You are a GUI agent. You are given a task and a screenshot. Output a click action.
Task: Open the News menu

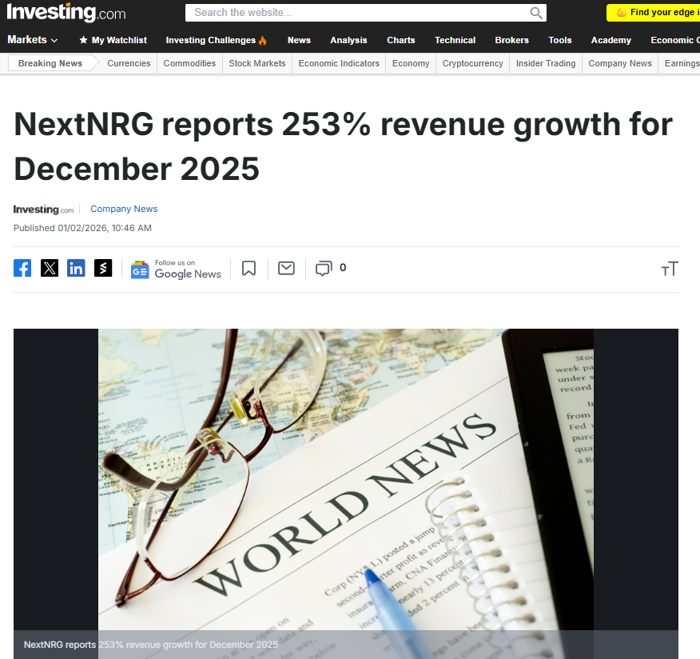pyautogui.click(x=299, y=40)
